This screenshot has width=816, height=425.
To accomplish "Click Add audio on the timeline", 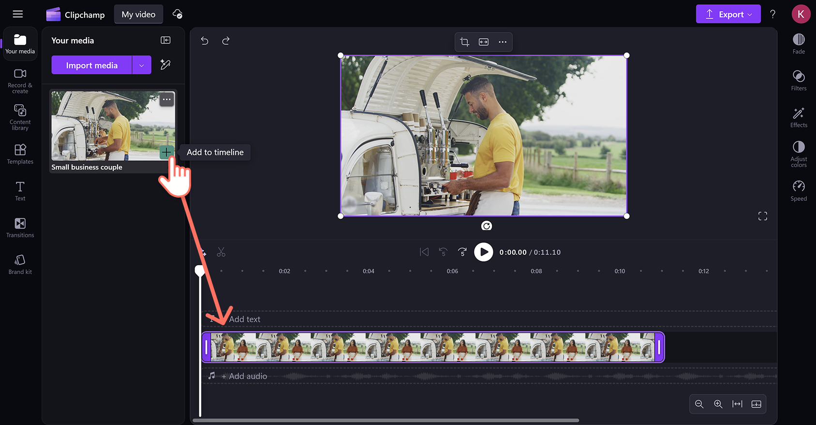I will [244, 376].
